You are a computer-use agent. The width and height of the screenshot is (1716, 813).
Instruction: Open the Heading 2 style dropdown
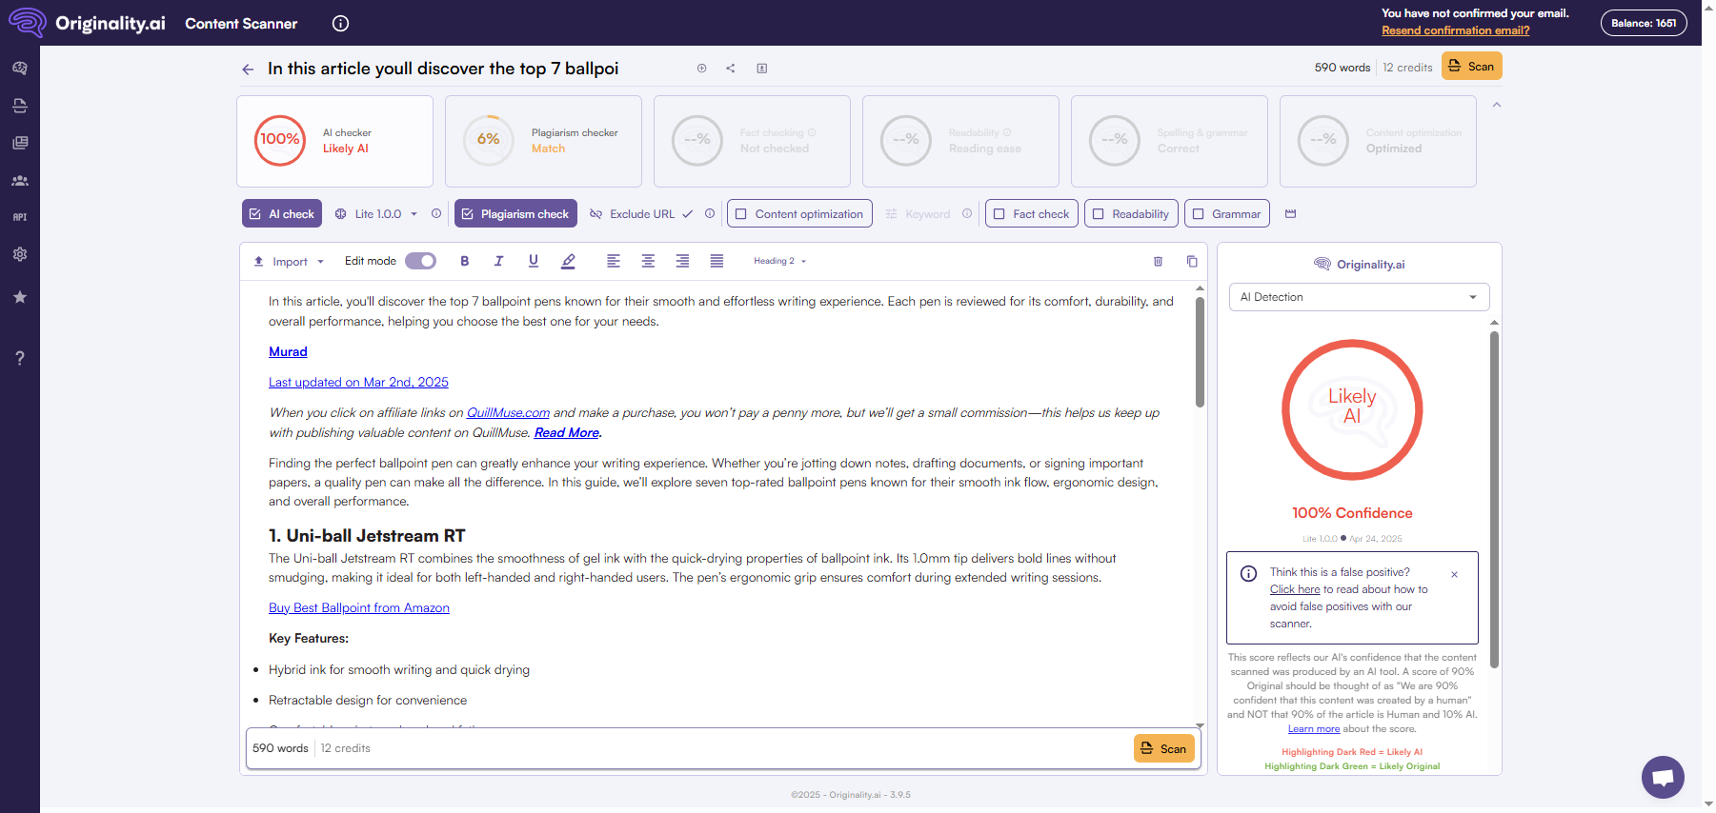point(780,261)
